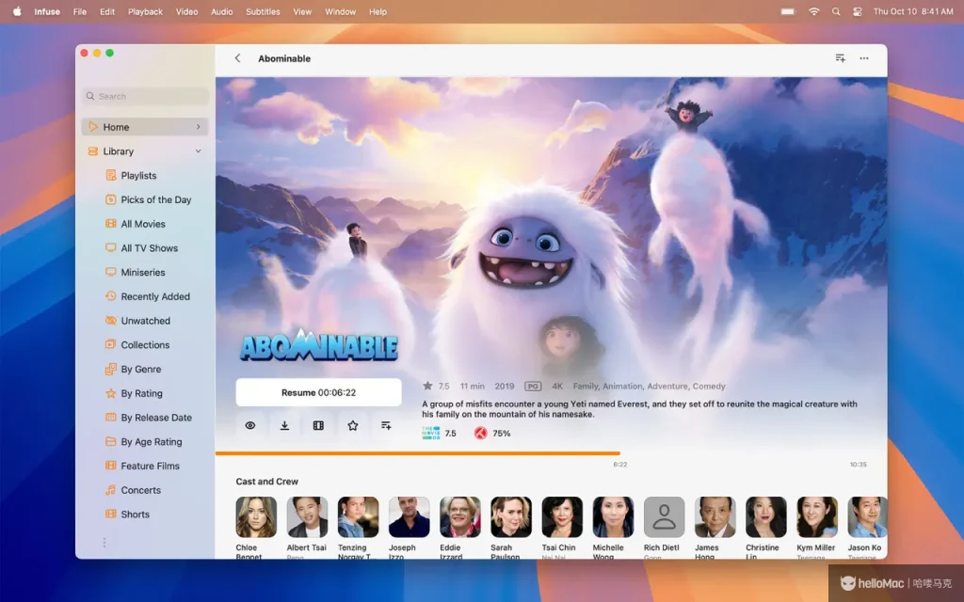Click the add-to-list icon in top toolbar
This screenshot has width=964, height=602.
point(840,58)
